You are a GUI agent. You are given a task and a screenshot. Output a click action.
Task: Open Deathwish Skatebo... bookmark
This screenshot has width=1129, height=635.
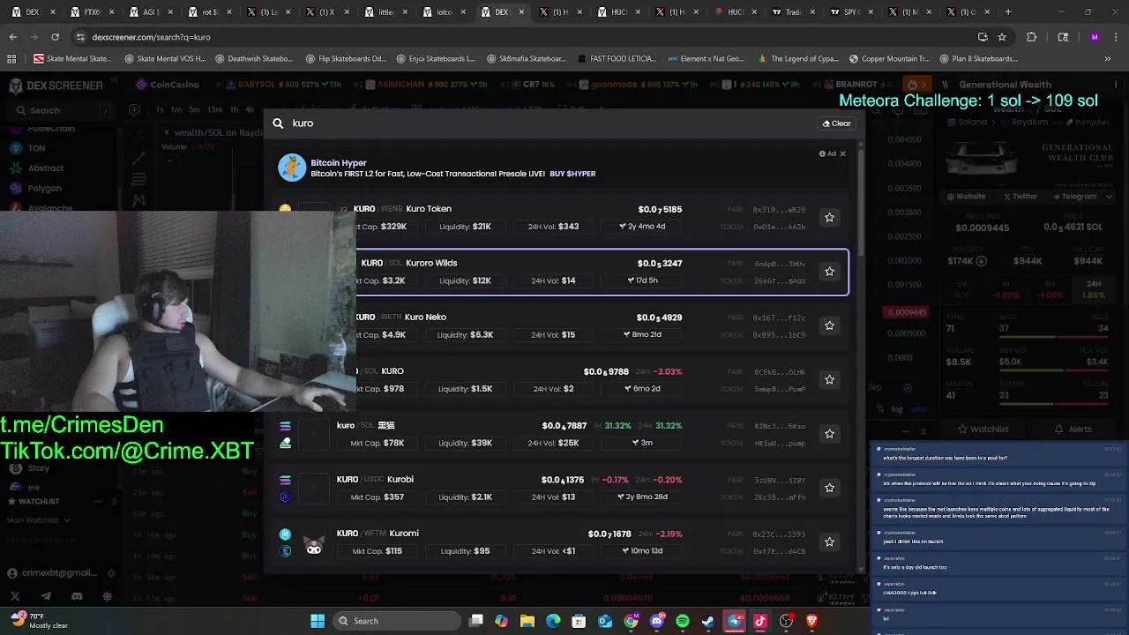click(253, 58)
